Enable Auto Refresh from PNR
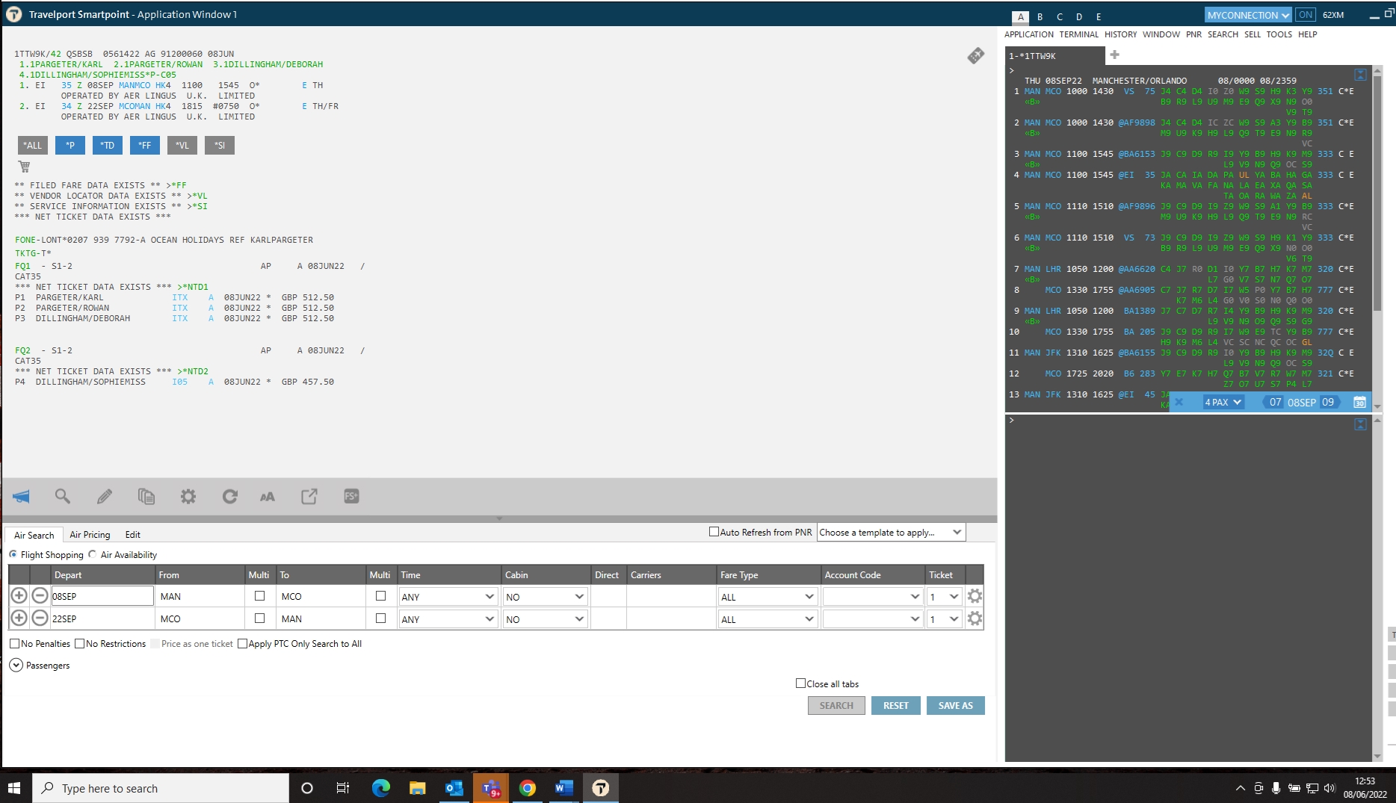This screenshot has height=803, width=1396. [714, 532]
